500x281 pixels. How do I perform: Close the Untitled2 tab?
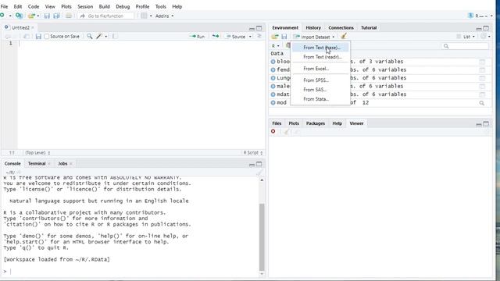point(33,28)
